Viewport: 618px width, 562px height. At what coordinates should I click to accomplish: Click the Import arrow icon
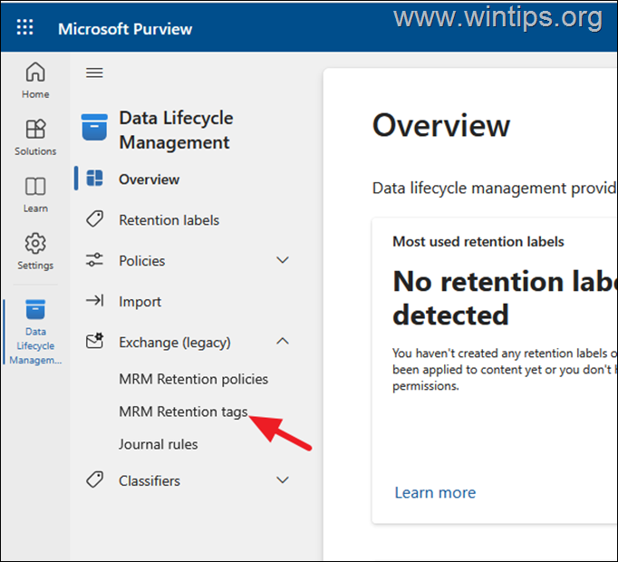pyautogui.click(x=94, y=301)
